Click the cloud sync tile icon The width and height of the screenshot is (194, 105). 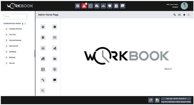pyautogui.click(x=55, y=69)
